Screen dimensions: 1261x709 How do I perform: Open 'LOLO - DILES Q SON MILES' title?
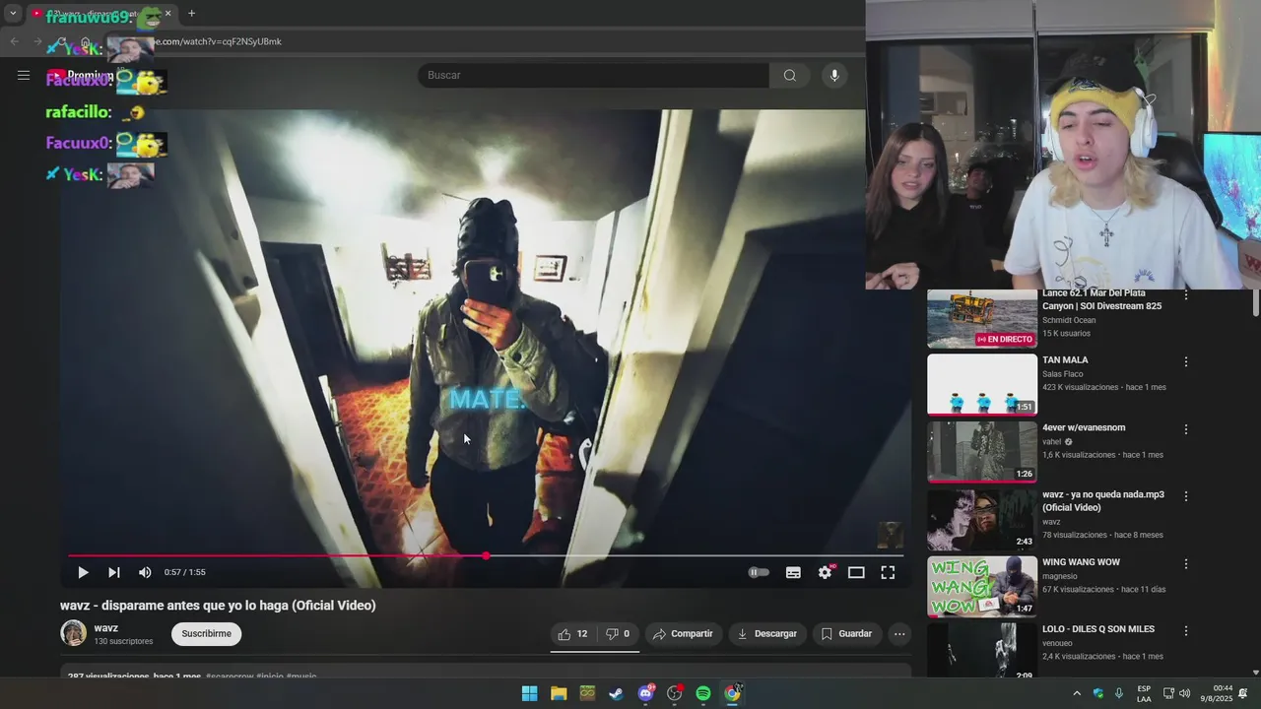[1098, 629]
